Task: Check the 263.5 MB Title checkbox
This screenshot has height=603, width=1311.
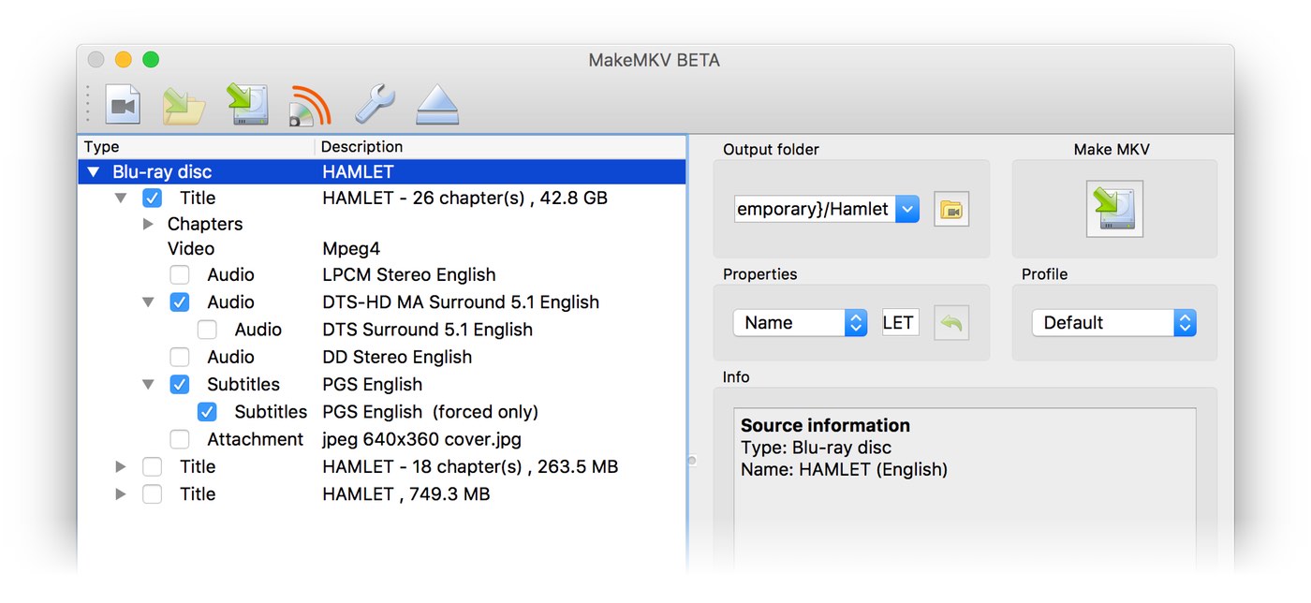Action: (152, 466)
